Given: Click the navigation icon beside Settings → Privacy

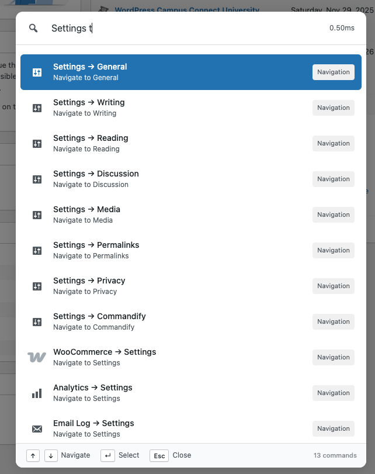Looking at the screenshot, I should pos(37,286).
